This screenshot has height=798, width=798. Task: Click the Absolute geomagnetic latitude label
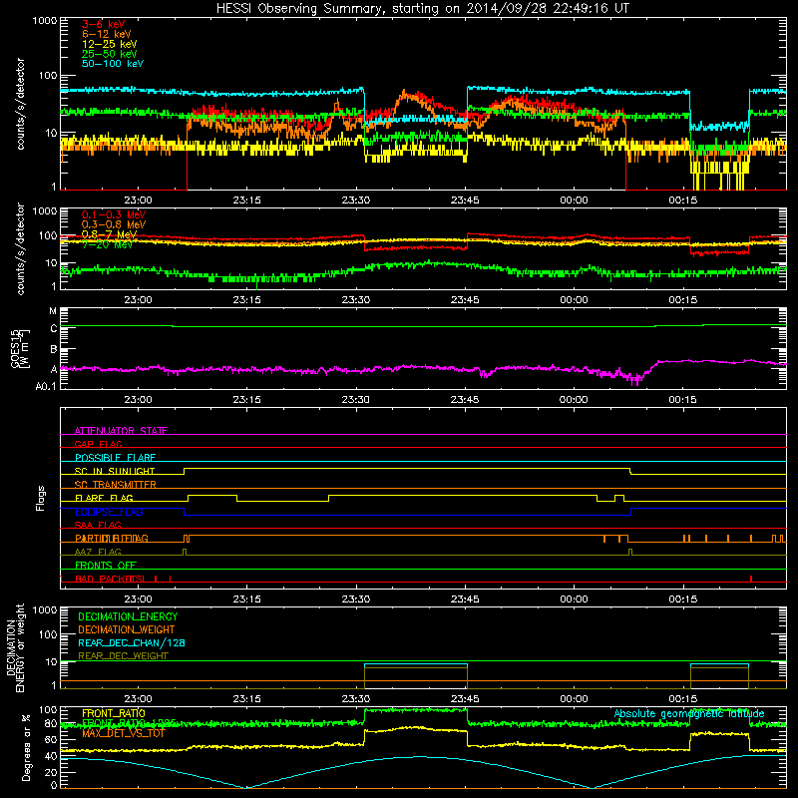coord(689,713)
